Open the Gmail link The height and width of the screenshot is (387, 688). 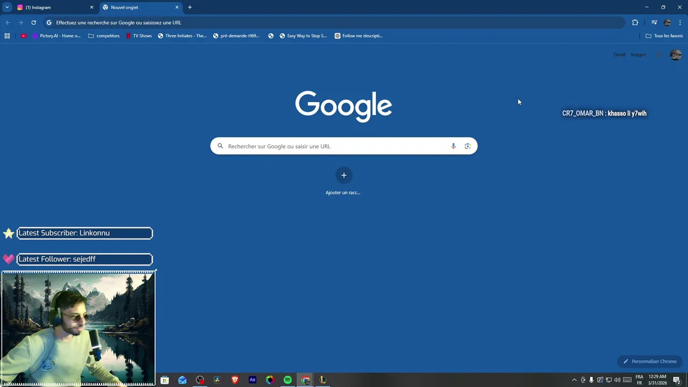click(x=619, y=55)
